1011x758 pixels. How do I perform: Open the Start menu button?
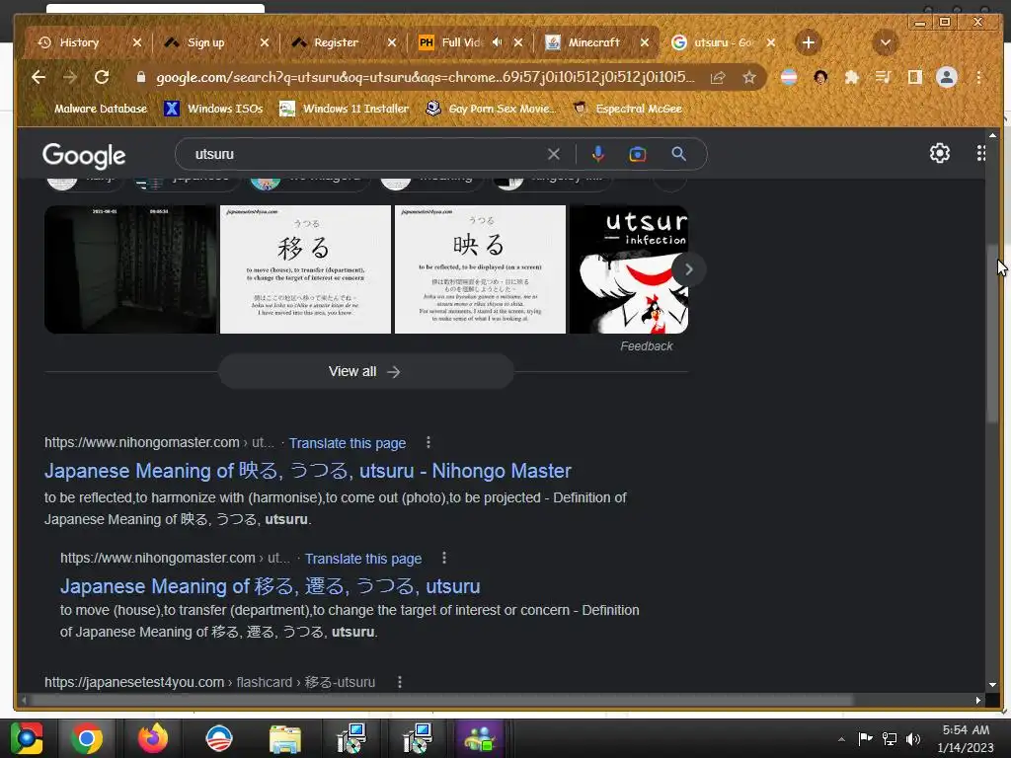pos(27,738)
